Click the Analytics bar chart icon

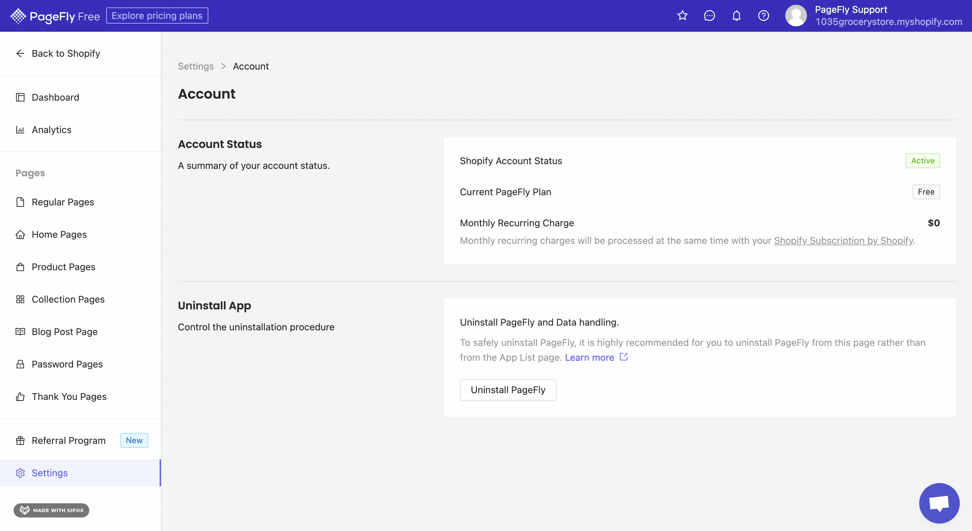[x=20, y=130]
